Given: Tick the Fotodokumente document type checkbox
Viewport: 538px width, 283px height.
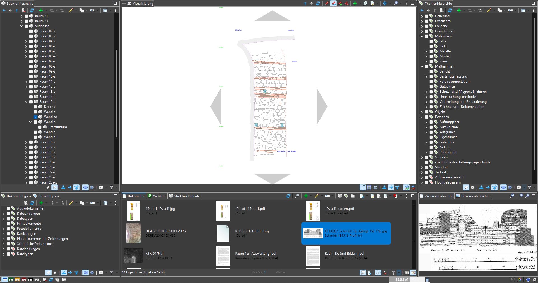Looking at the screenshot, I should click(9, 229).
